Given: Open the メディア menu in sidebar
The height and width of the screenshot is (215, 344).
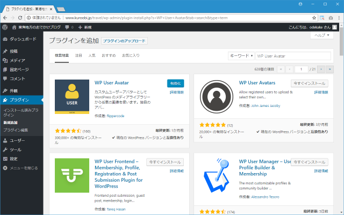Looking at the screenshot, I should 17,60.
